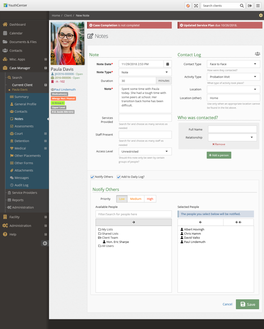This screenshot has height=329, width=264.
Task: Select High priority for the notification
Action: (x=150, y=199)
